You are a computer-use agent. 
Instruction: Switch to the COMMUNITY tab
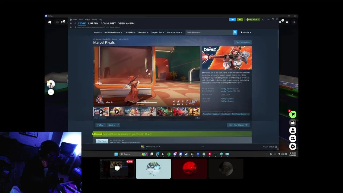(x=108, y=24)
